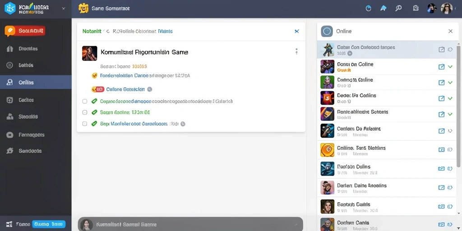Image resolution: width=462 pixels, height=231 pixels.
Task: Open the "Sendoots" sidebar item
Action: tap(36, 151)
